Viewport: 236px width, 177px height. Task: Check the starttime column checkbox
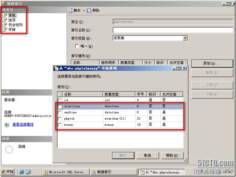tap(60, 106)
